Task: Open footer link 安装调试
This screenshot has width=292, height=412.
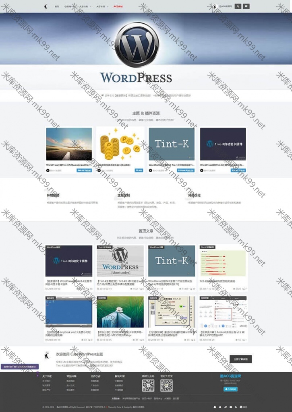Action: [x=119, y=385]
